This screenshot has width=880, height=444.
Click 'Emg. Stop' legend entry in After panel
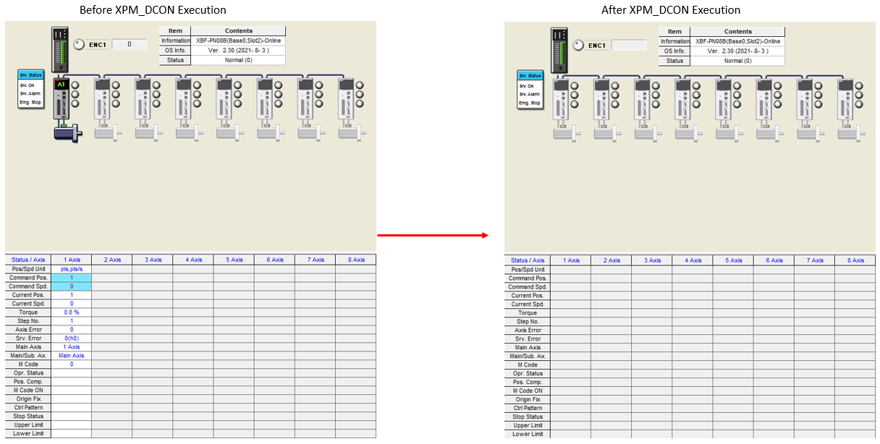(x=530, y=103)
